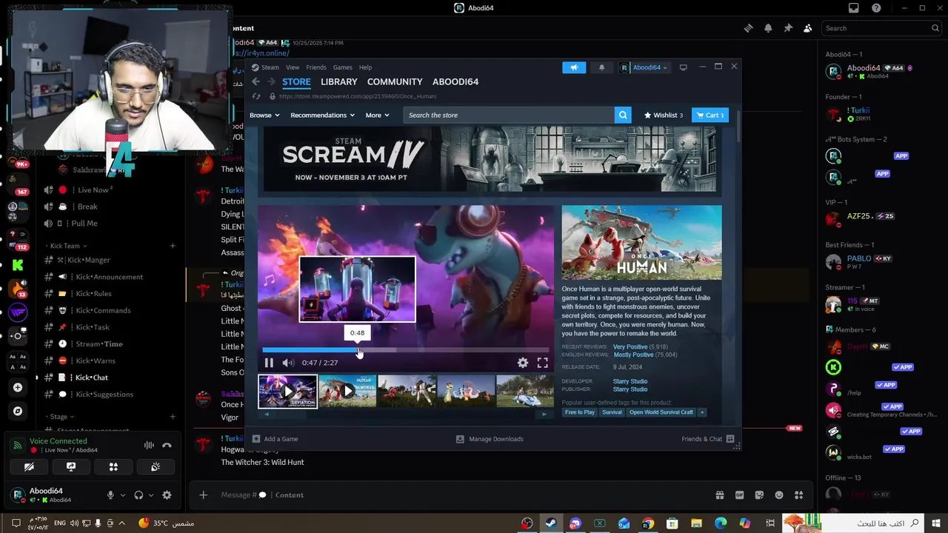Click the Steam store search magnifier button
The height and width of the screenshot is (533, 948).
(624, 115)
